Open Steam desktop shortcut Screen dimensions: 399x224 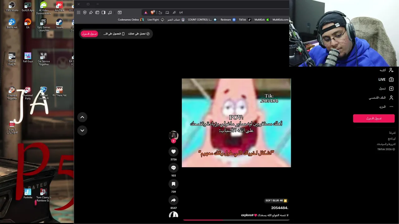coord(59,24)
